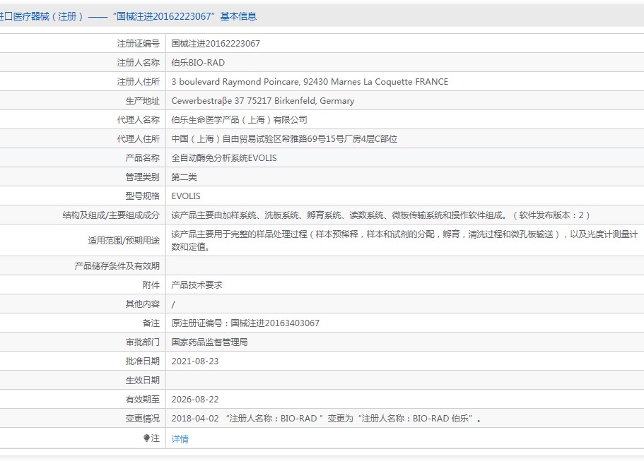The image size is (644, 461).
Task: Click the bulb icon beside 注
Action: click(x=146, y=438)
